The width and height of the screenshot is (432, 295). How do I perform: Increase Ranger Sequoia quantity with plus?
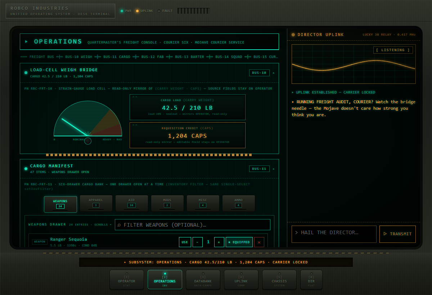[219, 242]
